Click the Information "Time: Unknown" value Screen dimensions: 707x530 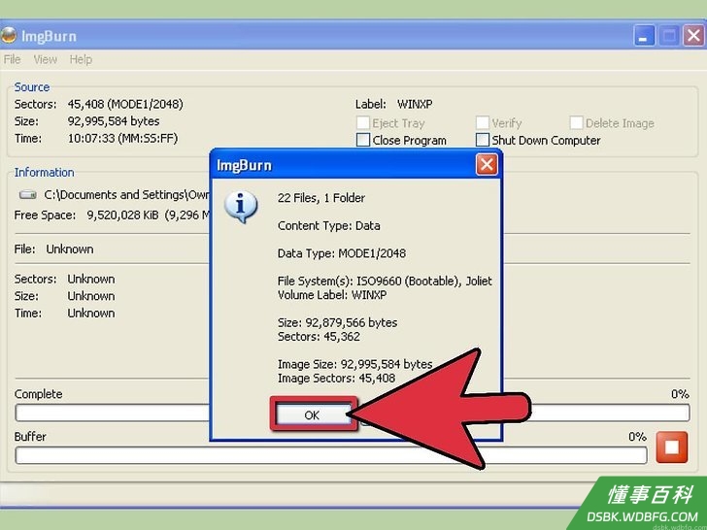[91, 314]
